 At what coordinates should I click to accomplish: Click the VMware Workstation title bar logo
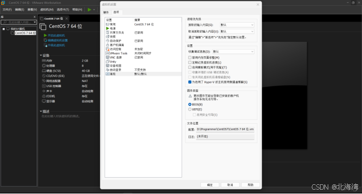point(3,3)
